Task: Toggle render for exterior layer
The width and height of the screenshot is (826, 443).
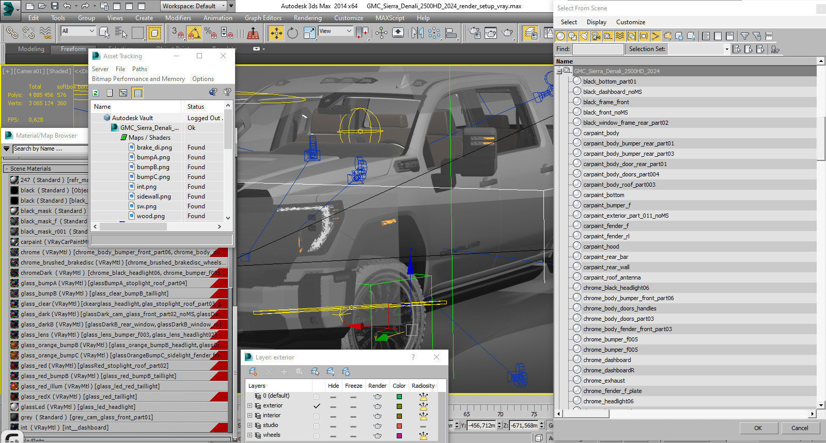Action: tap(378, 406)
